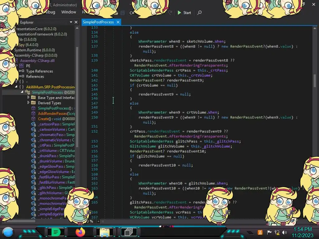The height and width of the screenshot is (239, 319).
Task: Select Type References node
Action: coord(40,71)
